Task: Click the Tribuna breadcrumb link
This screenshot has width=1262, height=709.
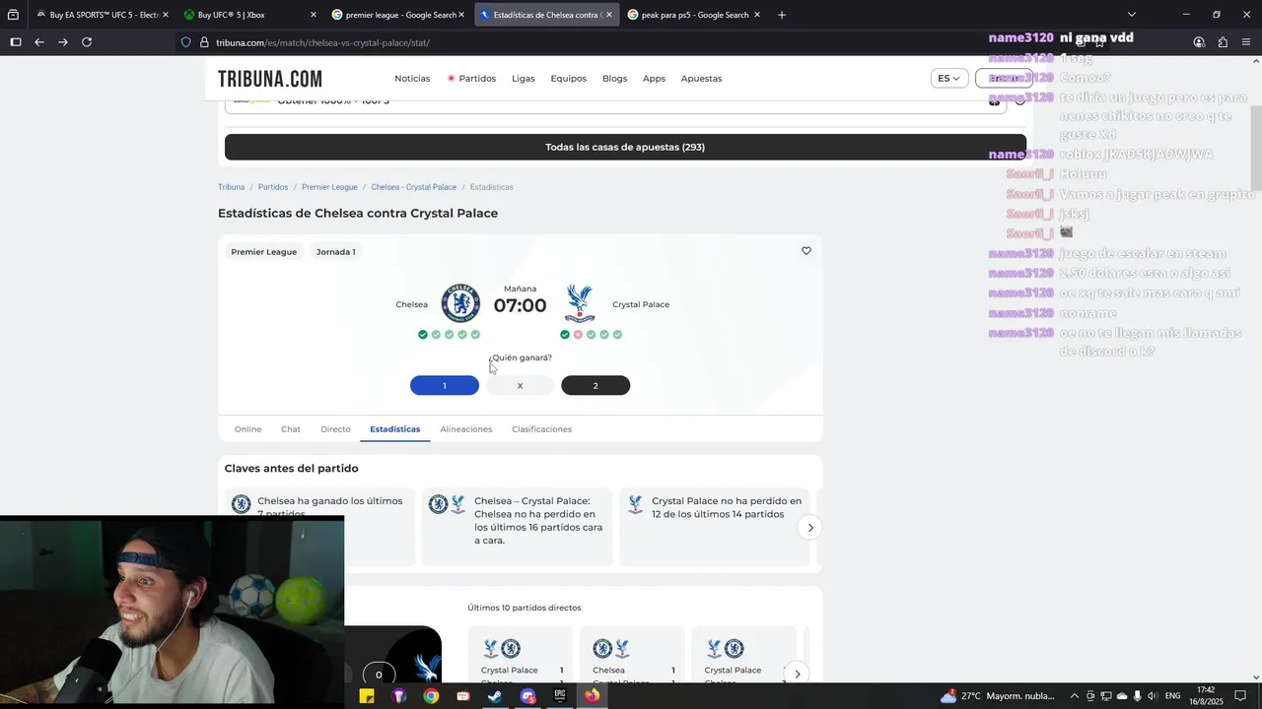Action: coord(232,187)
